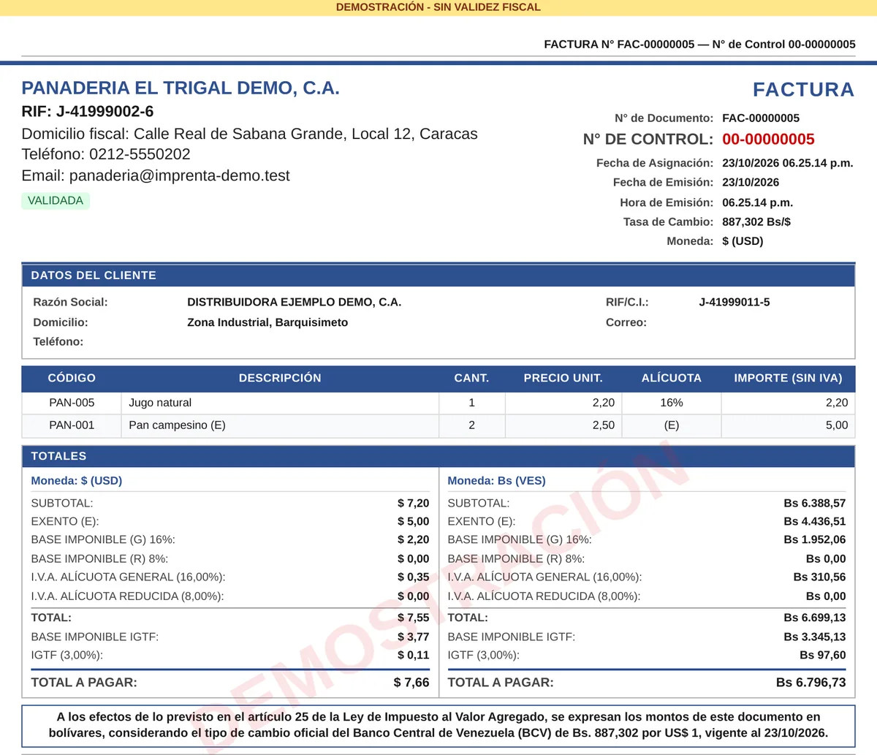Click the Moneda: Bs (VES) totals heading
The width and height of the screenshot is (877, 755).
pos(497,481)
